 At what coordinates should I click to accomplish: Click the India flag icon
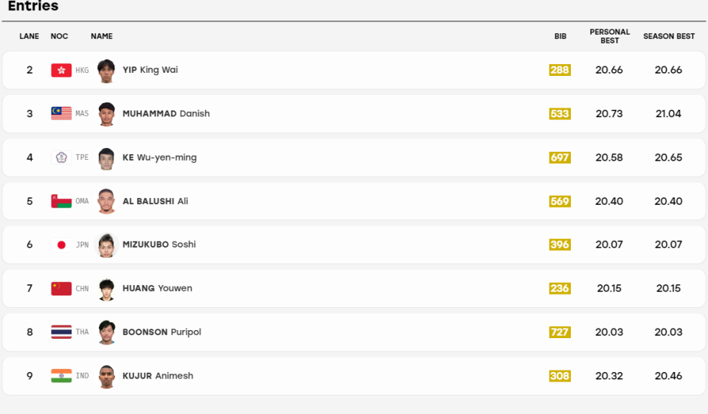[x=61, y=376]
